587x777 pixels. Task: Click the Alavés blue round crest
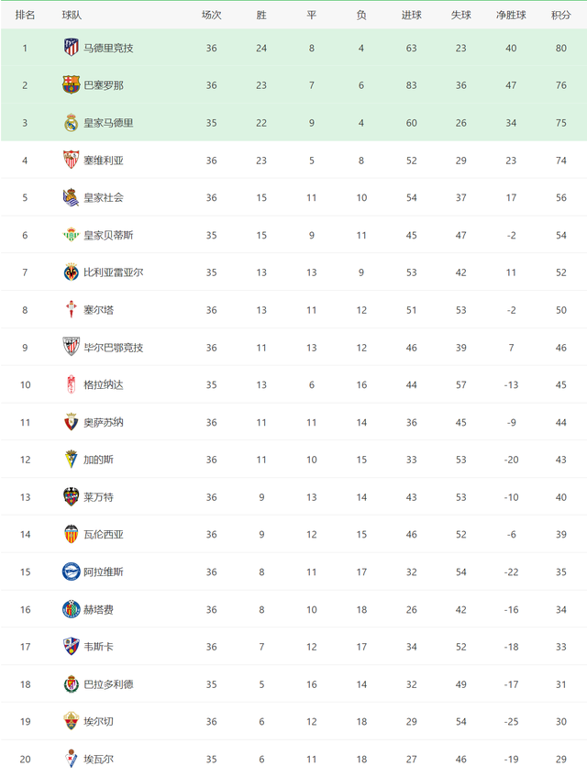[x=72, y=572]
